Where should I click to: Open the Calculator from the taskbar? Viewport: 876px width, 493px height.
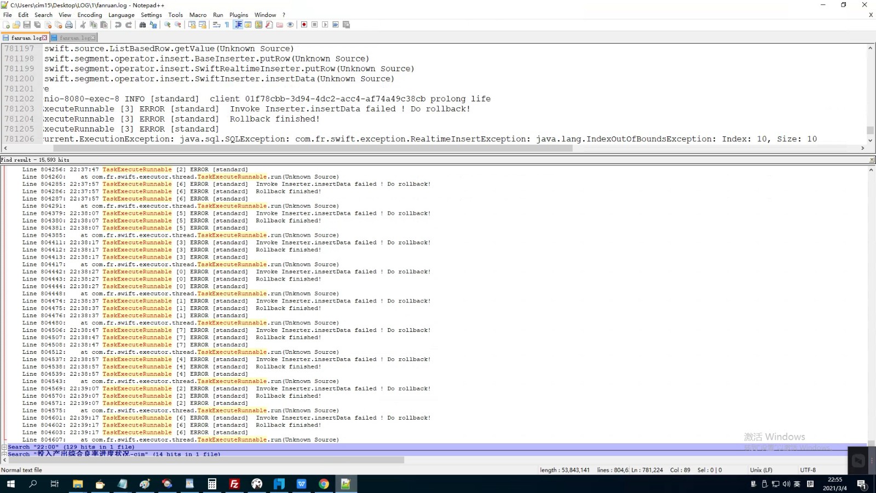pyautogui.click(x=212, y=484)
